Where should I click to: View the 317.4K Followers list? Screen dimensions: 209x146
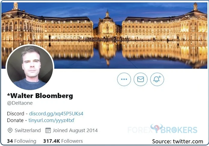point(63,141)
